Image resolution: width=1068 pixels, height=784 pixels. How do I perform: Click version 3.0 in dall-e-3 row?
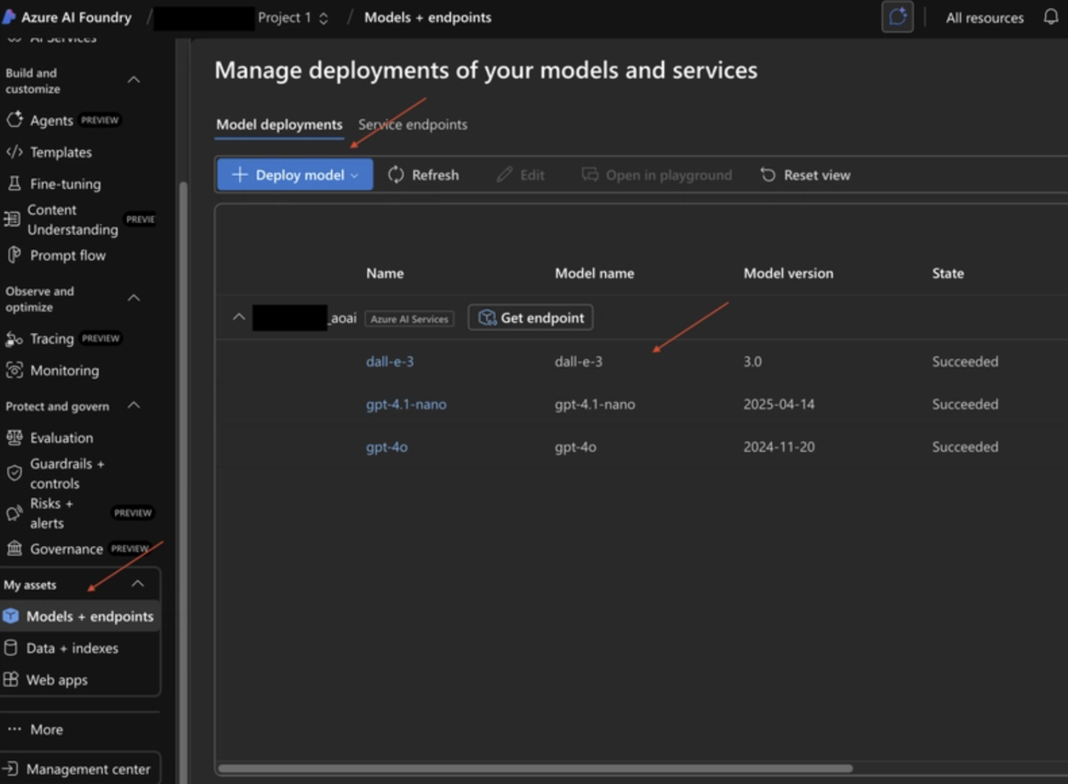752,361
